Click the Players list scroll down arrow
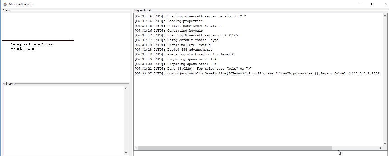 tap(126, 152)
